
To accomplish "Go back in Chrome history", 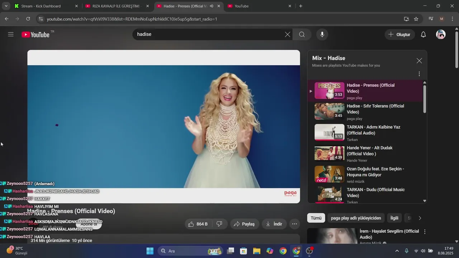I will 7,19.
